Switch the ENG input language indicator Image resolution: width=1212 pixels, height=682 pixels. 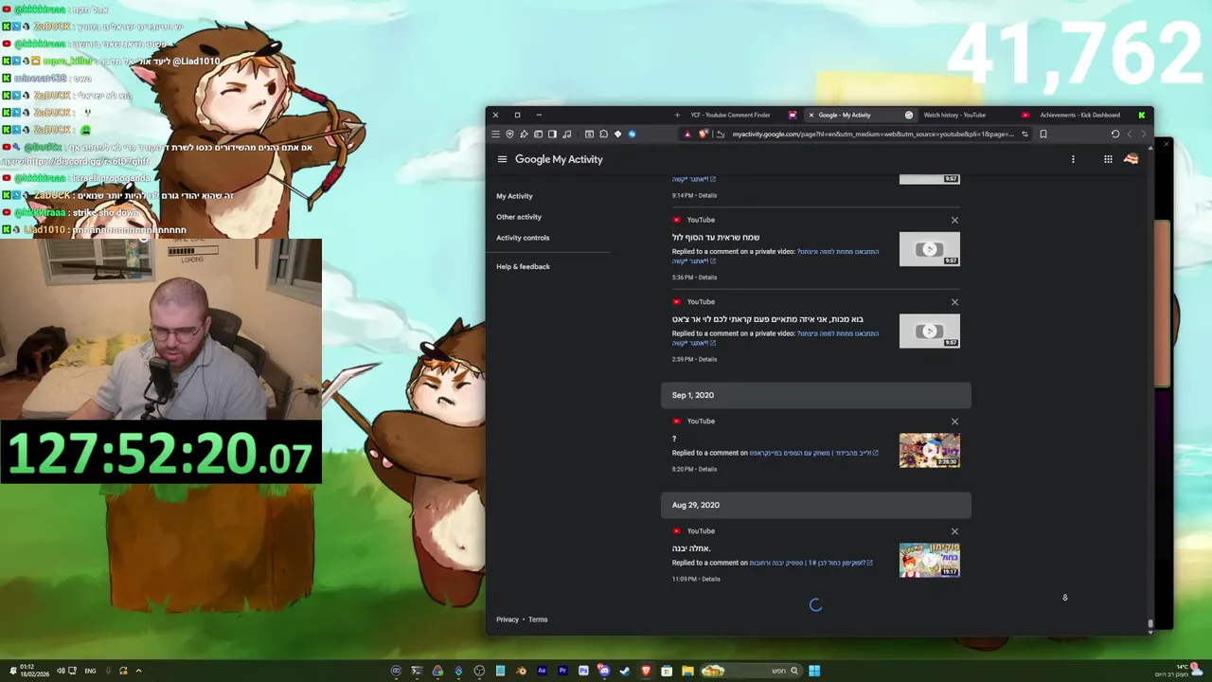coord(90,671)
